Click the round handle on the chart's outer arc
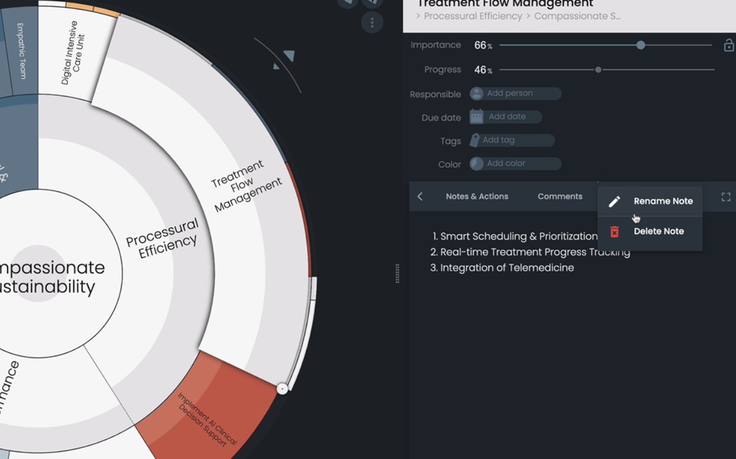The image size is (736, 459). 282,389
